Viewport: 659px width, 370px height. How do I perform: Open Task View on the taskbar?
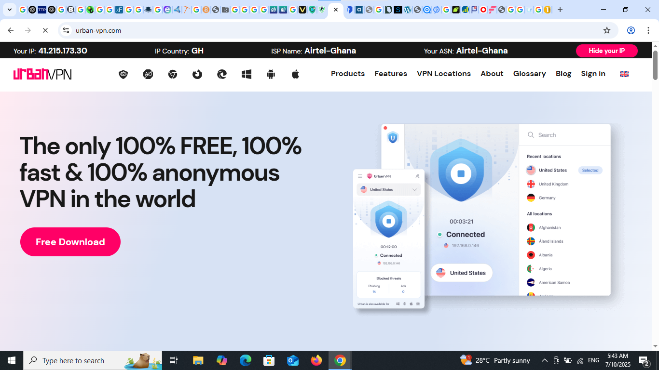point(174,360)
